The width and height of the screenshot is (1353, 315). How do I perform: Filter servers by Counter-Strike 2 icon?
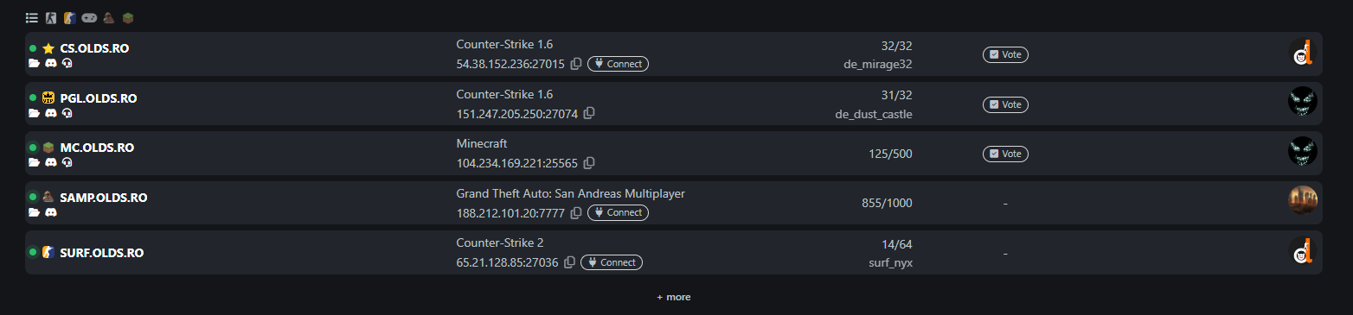(70, 17)
